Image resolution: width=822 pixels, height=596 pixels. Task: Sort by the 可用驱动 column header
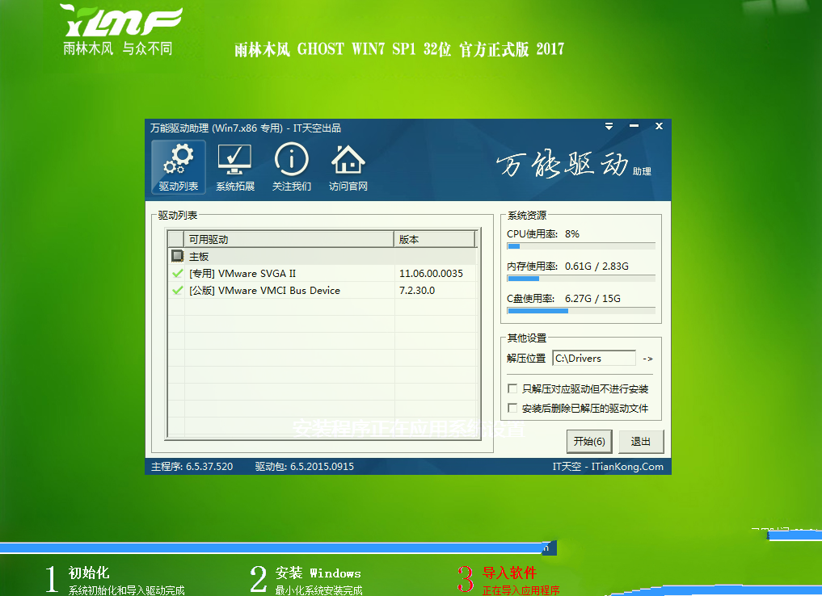(x=289, y=239)
